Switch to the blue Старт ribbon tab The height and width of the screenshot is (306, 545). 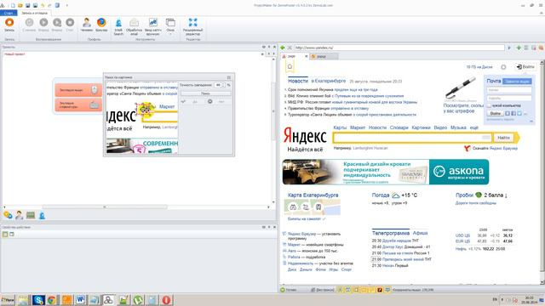pos(9,13)
